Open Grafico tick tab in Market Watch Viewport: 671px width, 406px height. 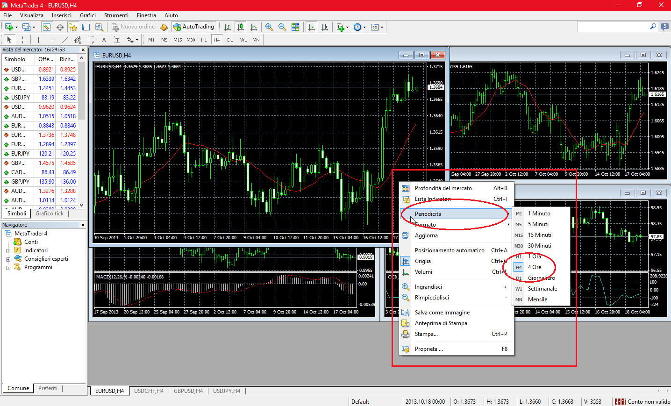tap(50, 214)
